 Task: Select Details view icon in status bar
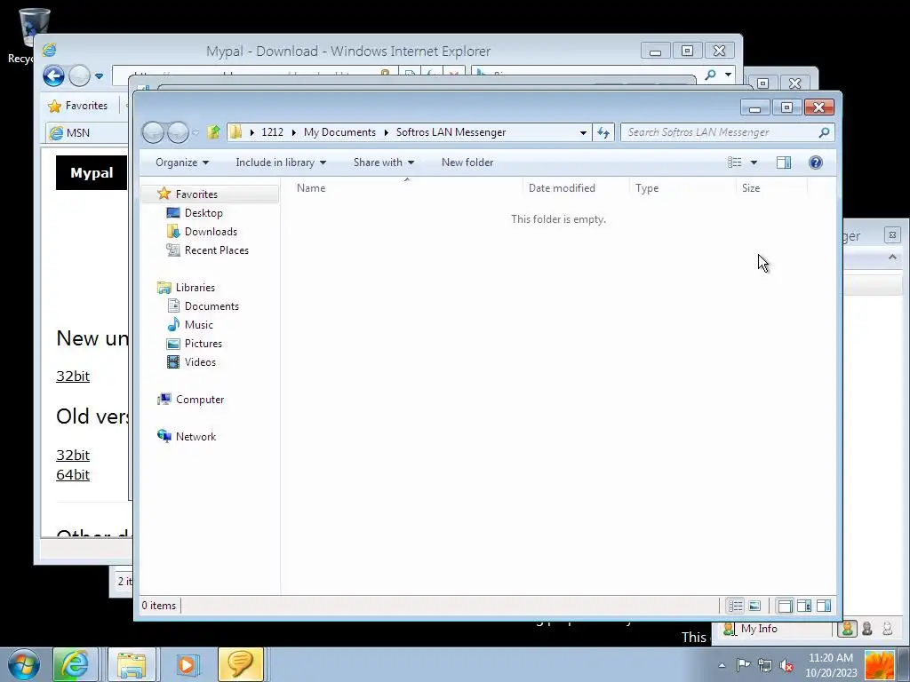pyautogui.click(x=735, y=606)
